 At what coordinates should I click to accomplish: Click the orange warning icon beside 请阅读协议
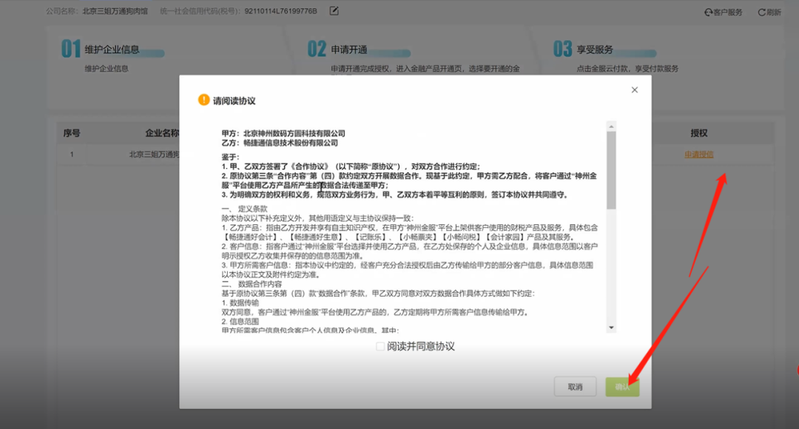click(203, 100)
